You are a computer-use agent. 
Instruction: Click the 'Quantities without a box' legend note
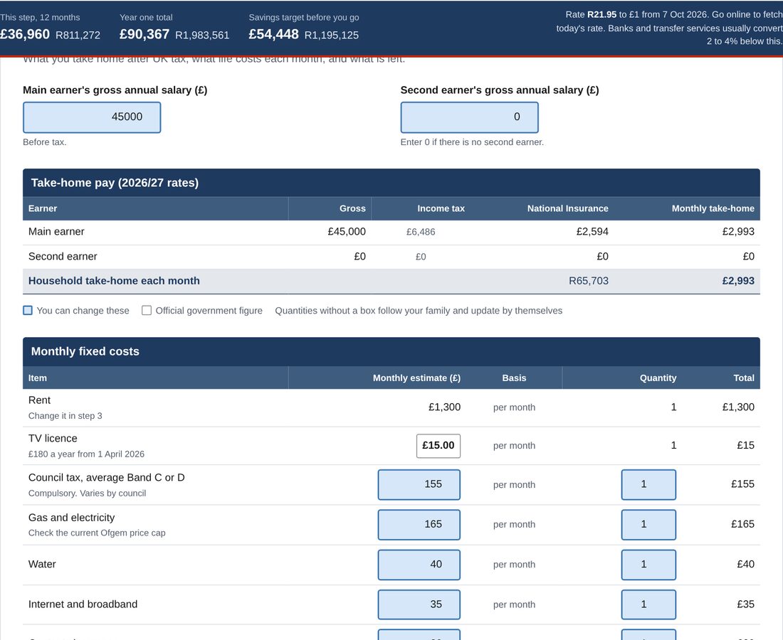point(419,311)
